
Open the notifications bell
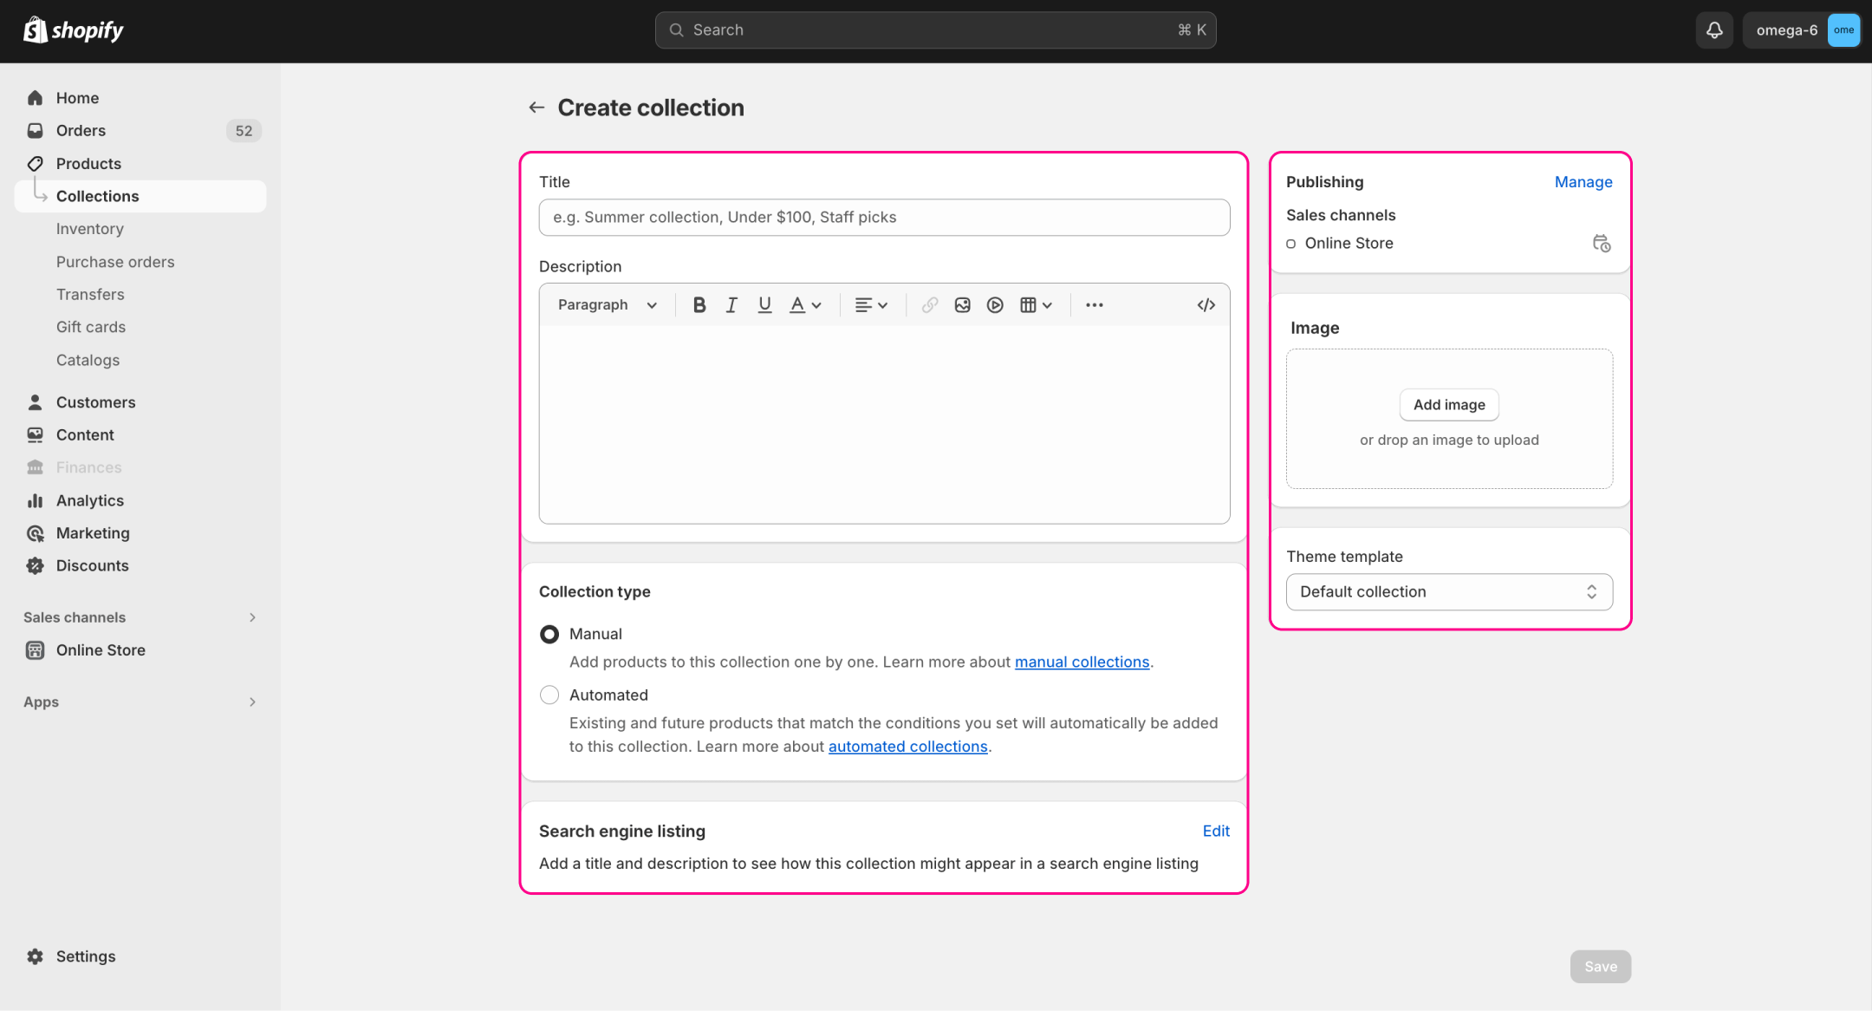coord(1713,29)
